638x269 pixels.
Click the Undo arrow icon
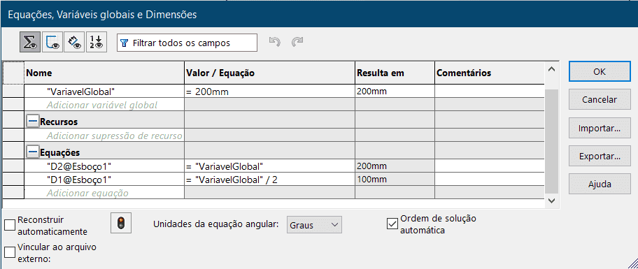coord(275,42)
